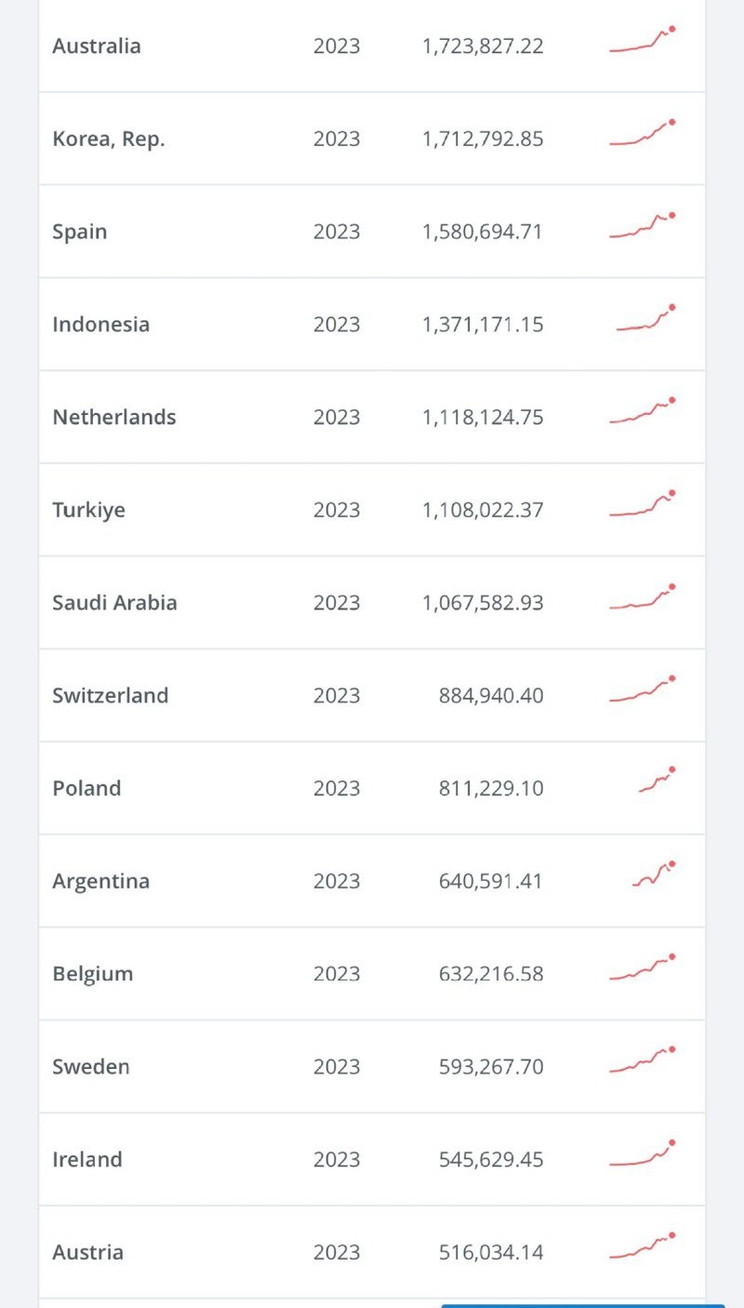Screen dimensions: 744x1308
Task: Open Argentina's sparkline trend chart
Action: [654, 874]
